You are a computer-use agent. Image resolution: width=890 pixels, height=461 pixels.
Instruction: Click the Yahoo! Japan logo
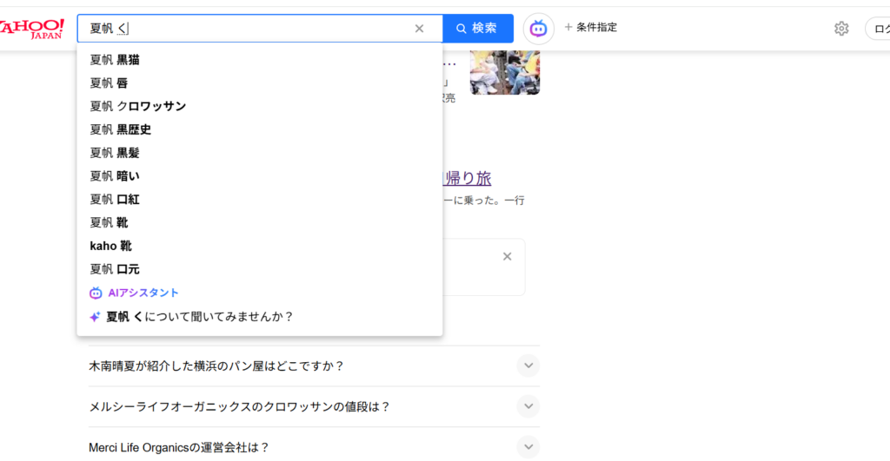(x=31, y=28)
